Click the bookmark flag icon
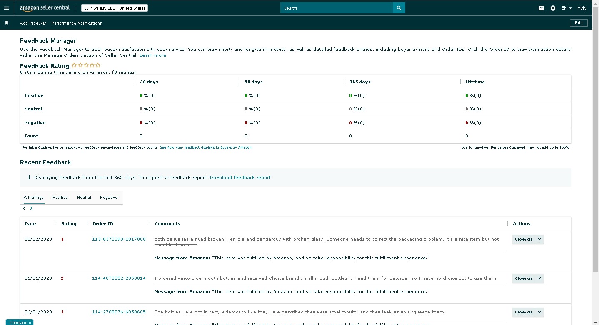599x325 pixels. point(6,23)
